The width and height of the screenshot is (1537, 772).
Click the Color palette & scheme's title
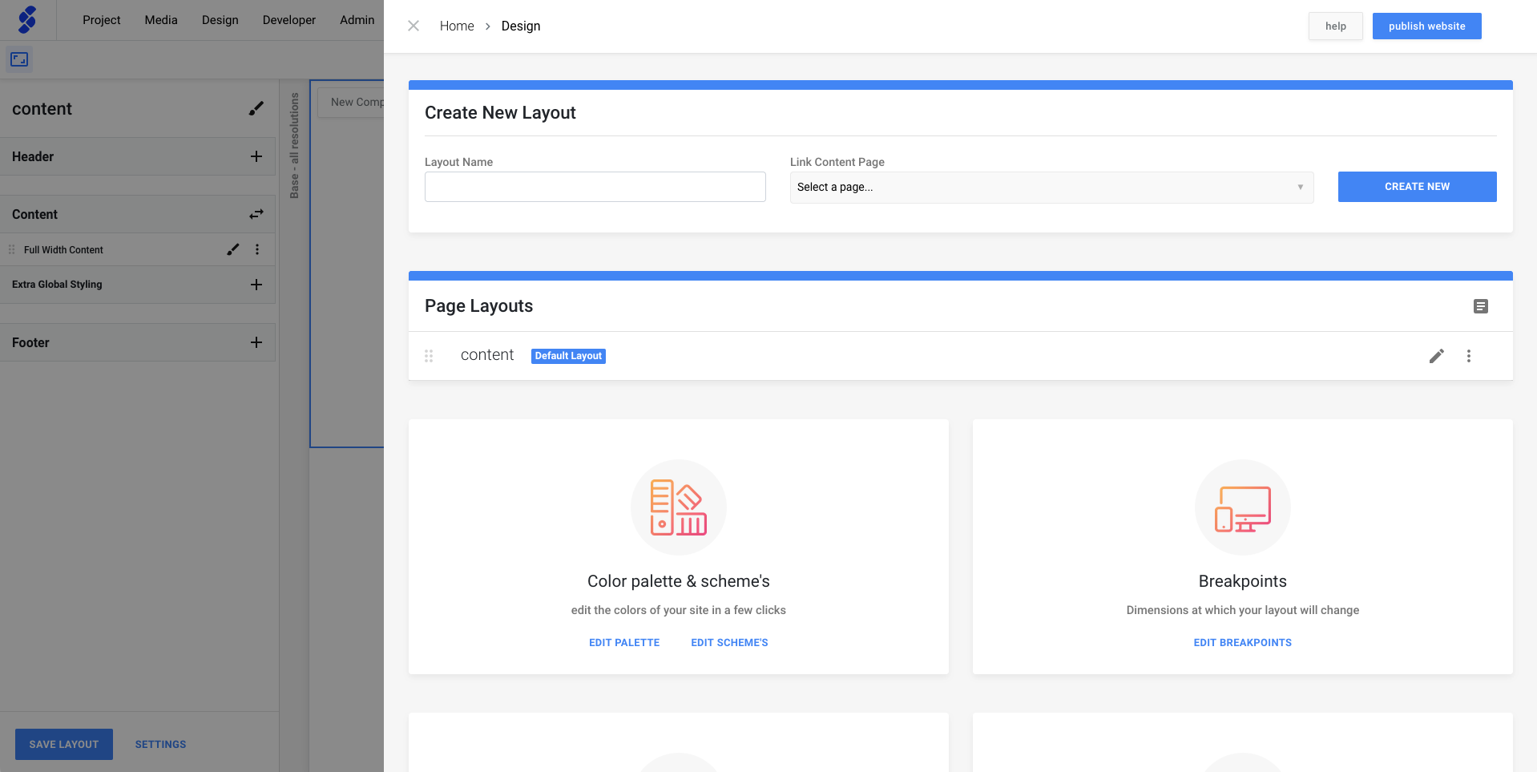click(679, 581)
